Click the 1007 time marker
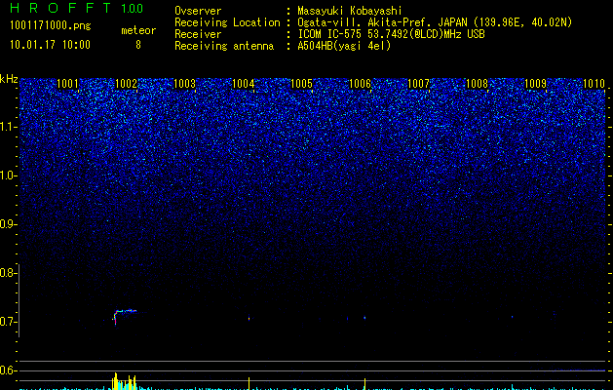 click(418, 84)
